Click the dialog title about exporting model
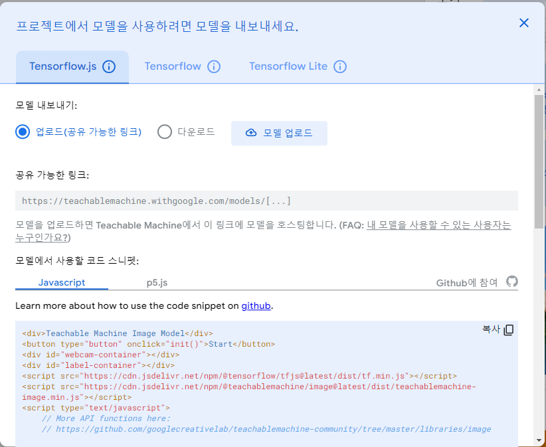546x447 pixels. [x=157, y=27]
